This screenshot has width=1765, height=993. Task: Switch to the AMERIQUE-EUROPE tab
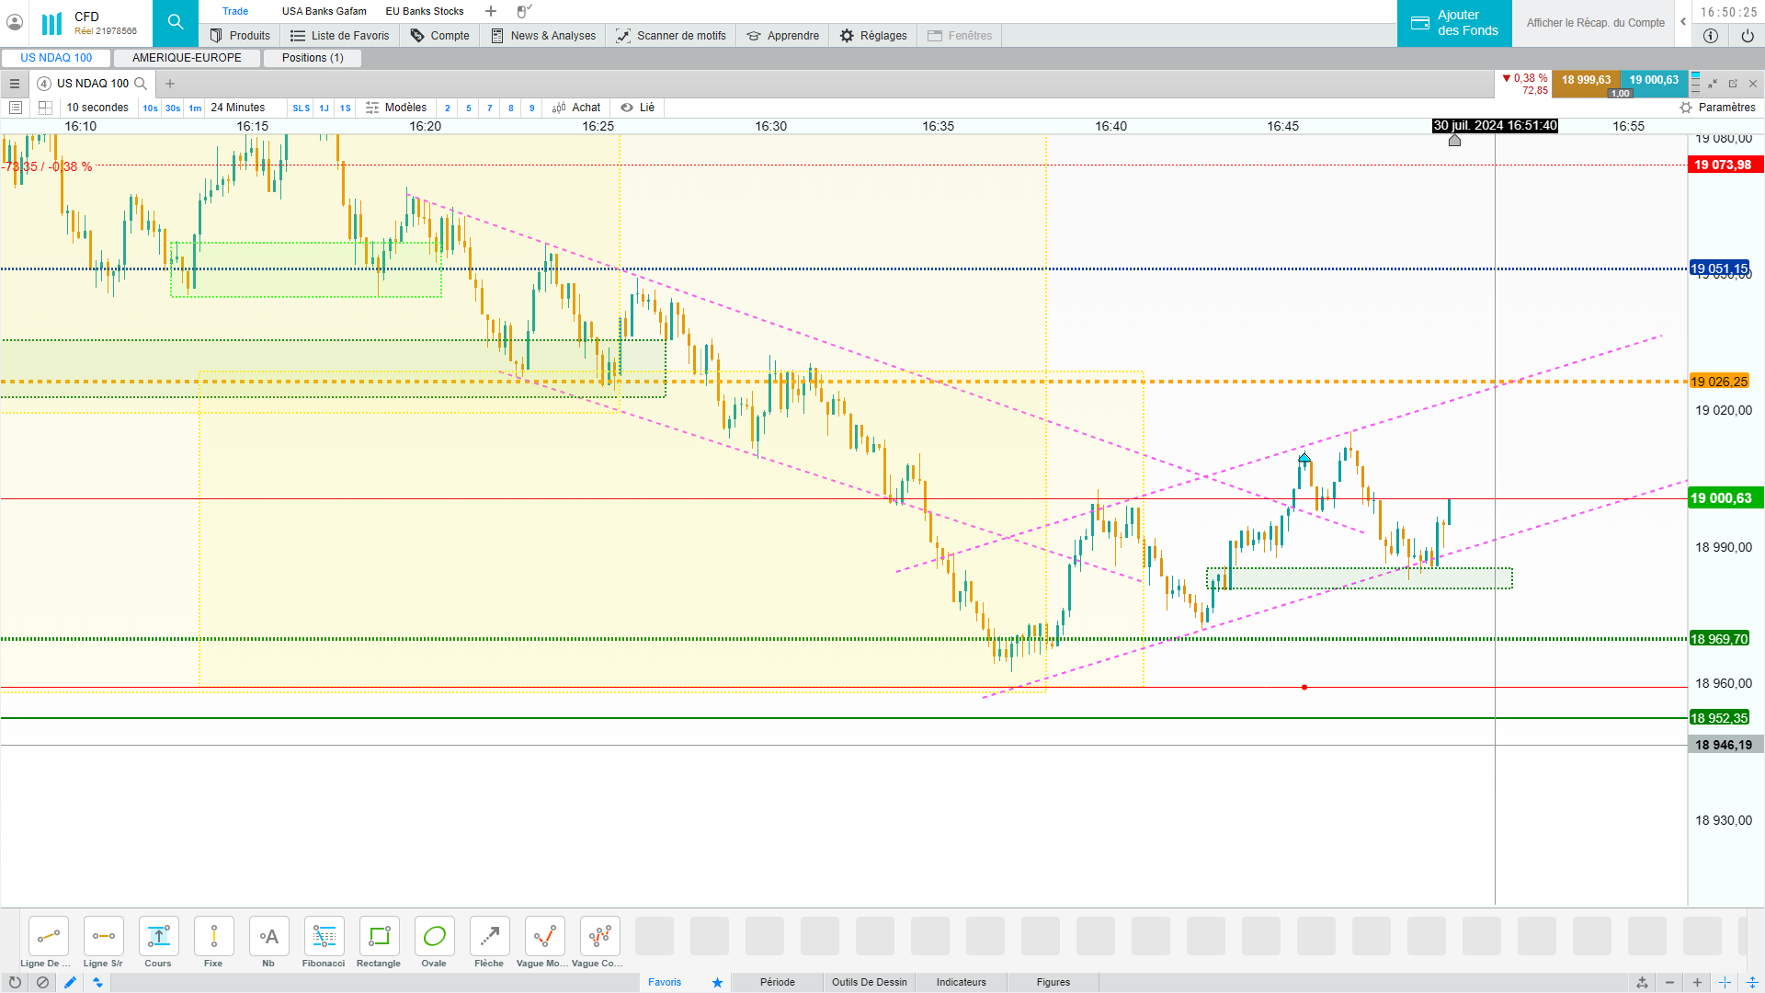(187, 58)
